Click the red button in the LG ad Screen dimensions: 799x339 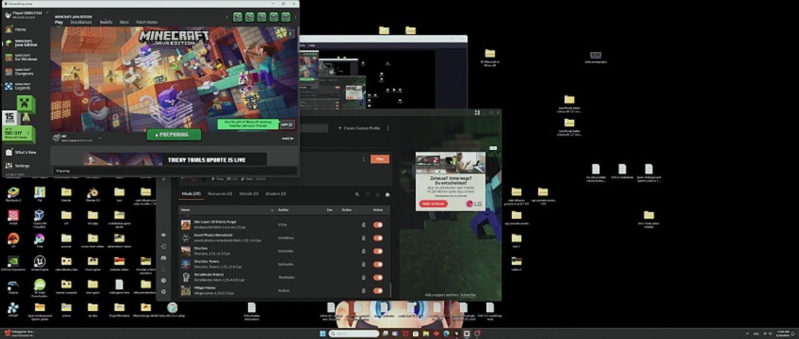(x=433, y=204)
